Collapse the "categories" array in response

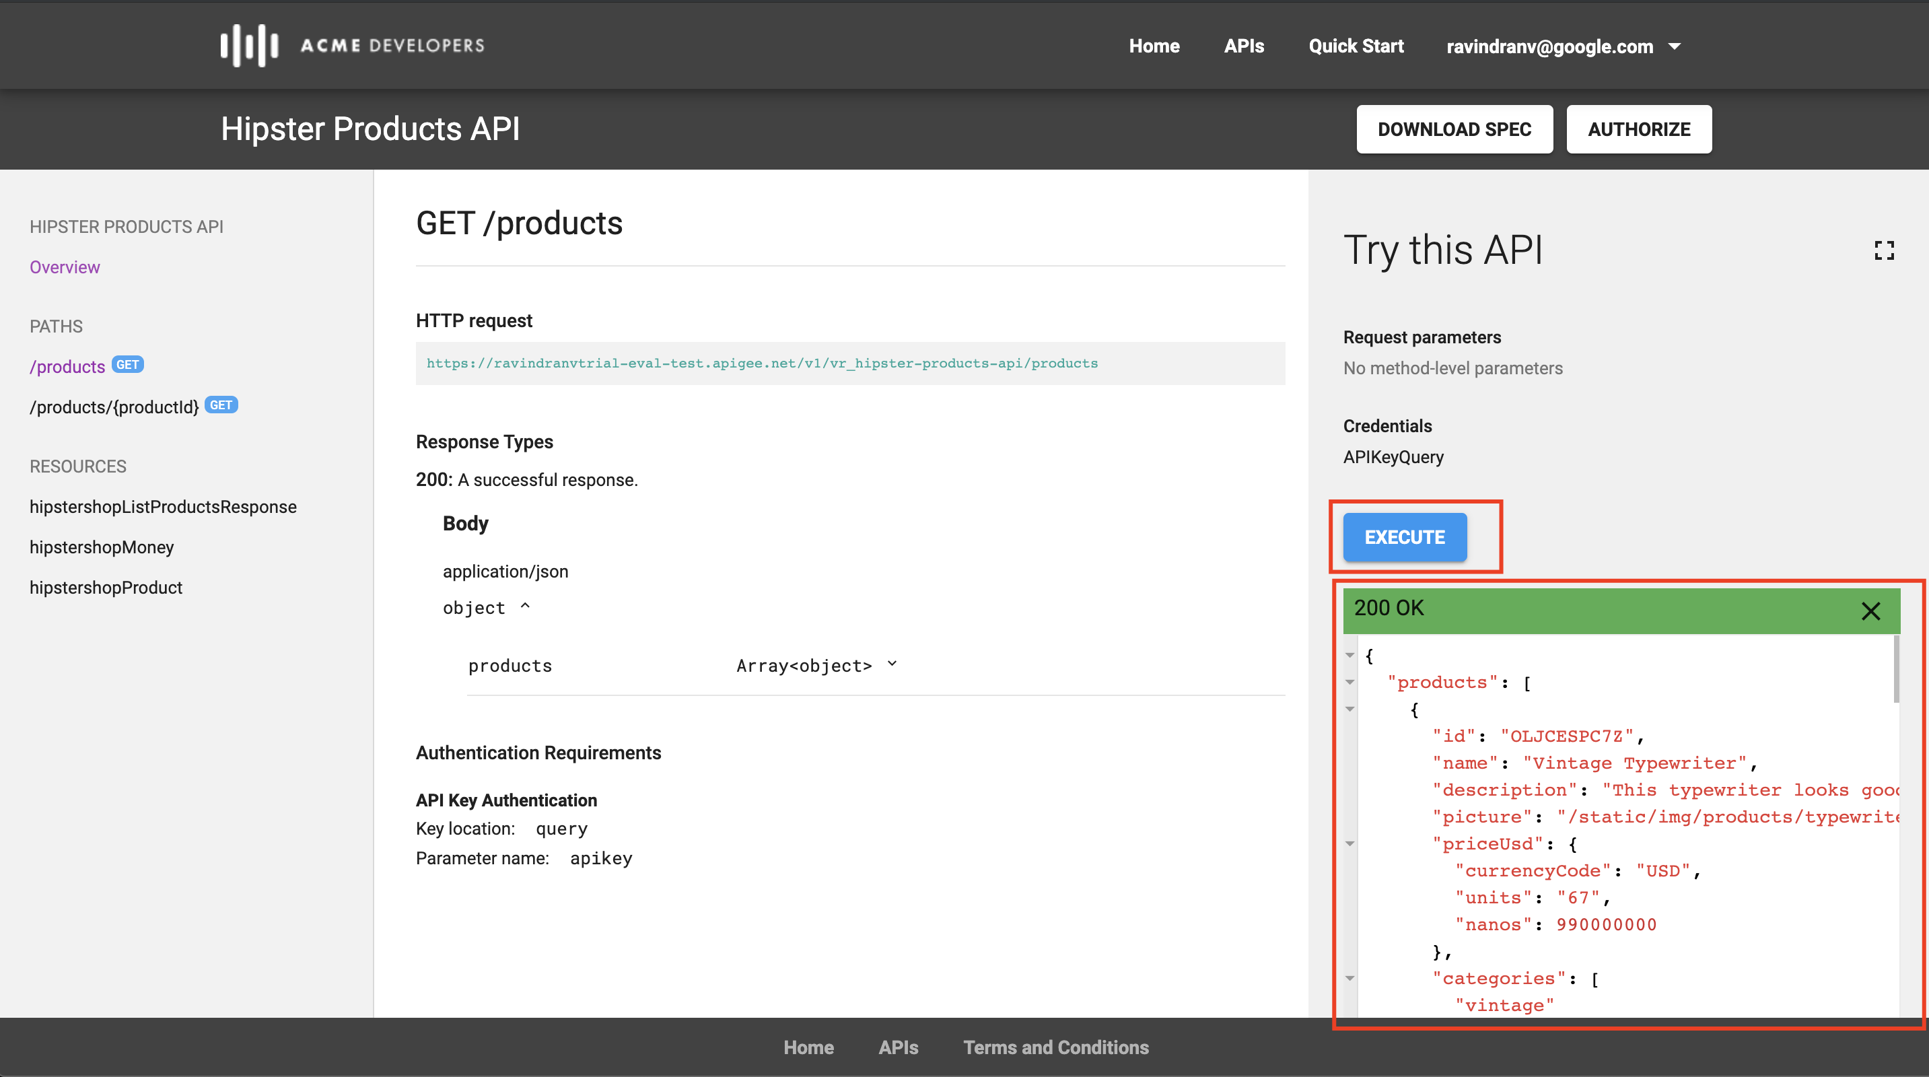click(1349, 978)
